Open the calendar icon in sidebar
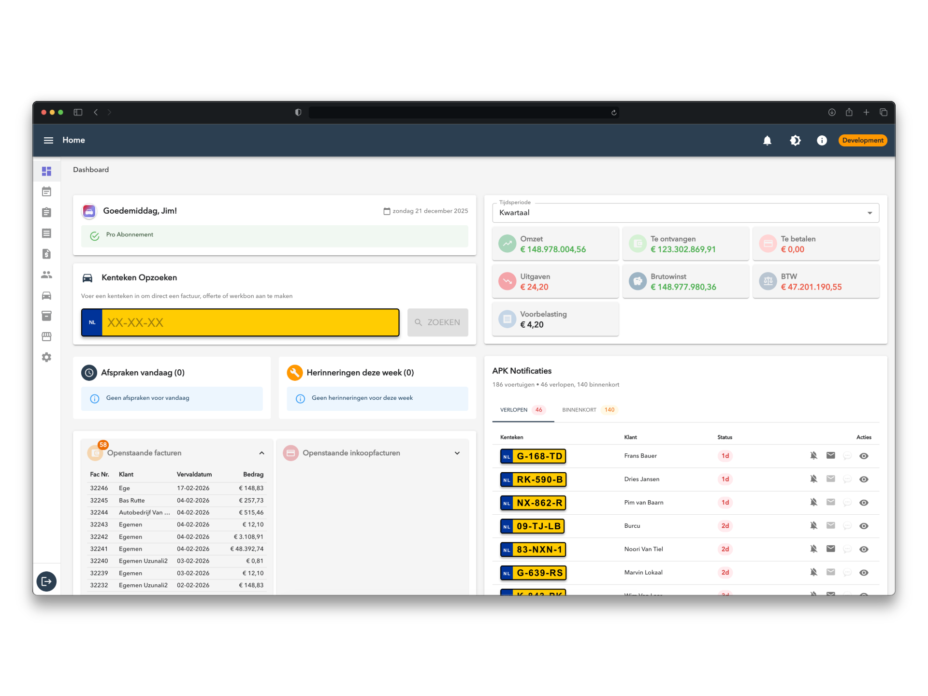Viewport: 928px width, 696px height. click(x=46, y=192)
